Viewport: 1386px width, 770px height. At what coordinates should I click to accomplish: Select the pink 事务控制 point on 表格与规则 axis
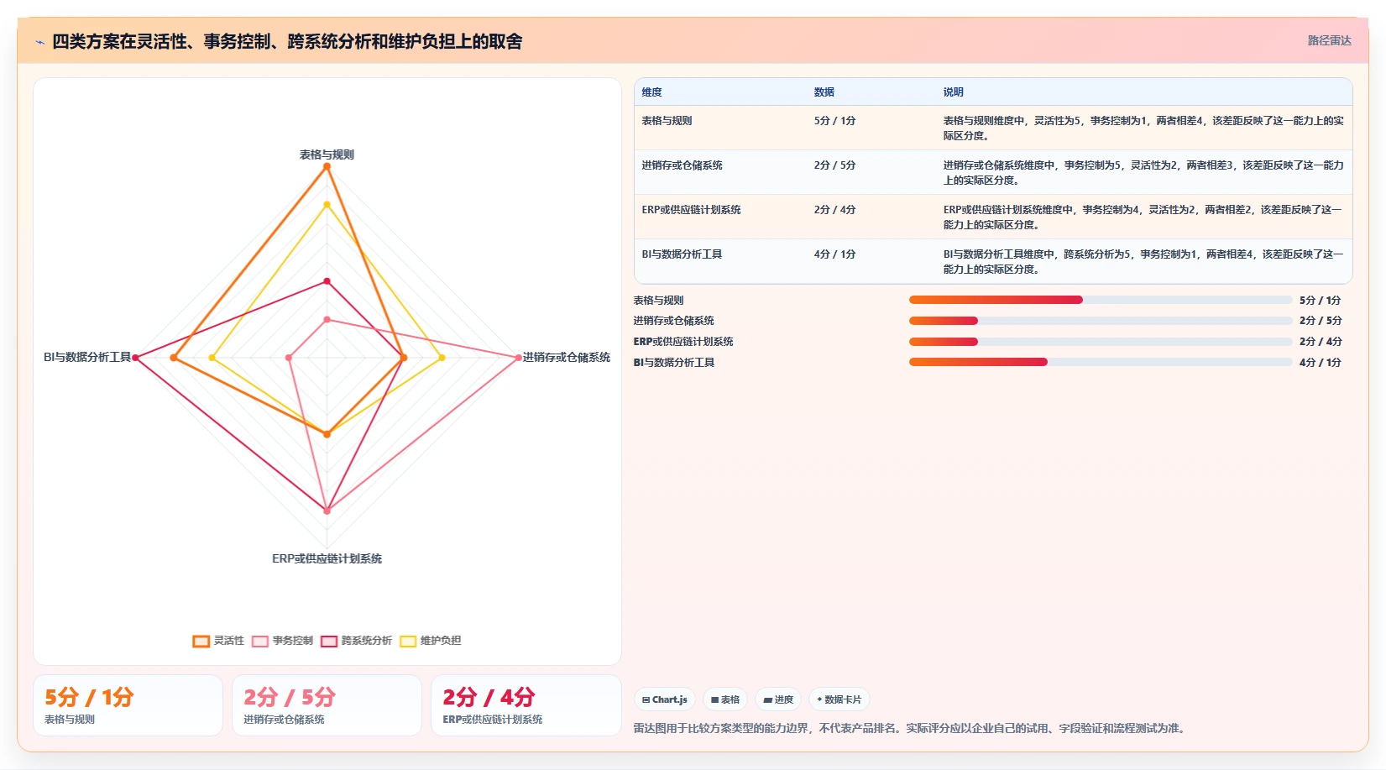coord(327,319)
